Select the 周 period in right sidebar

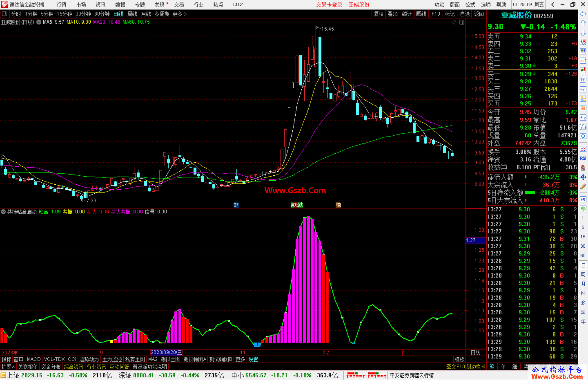coord(583,274)
